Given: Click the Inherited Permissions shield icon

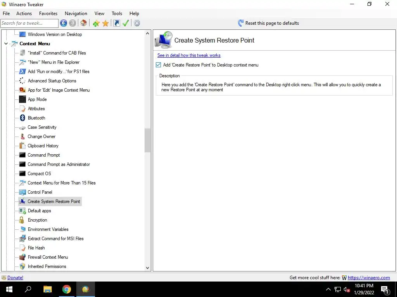Looking at the screenshot, I should pos(22,266).
